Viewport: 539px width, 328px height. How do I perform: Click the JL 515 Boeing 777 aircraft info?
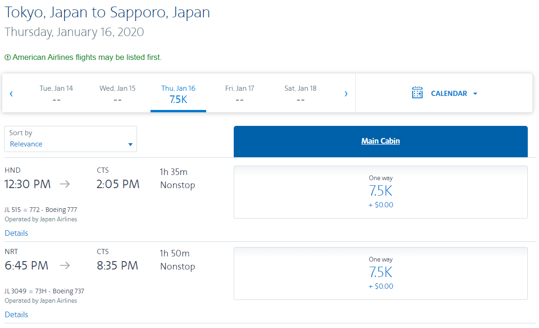point(41,210)
